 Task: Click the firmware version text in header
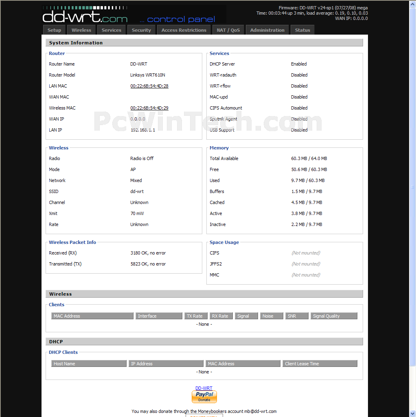[323, 8]
